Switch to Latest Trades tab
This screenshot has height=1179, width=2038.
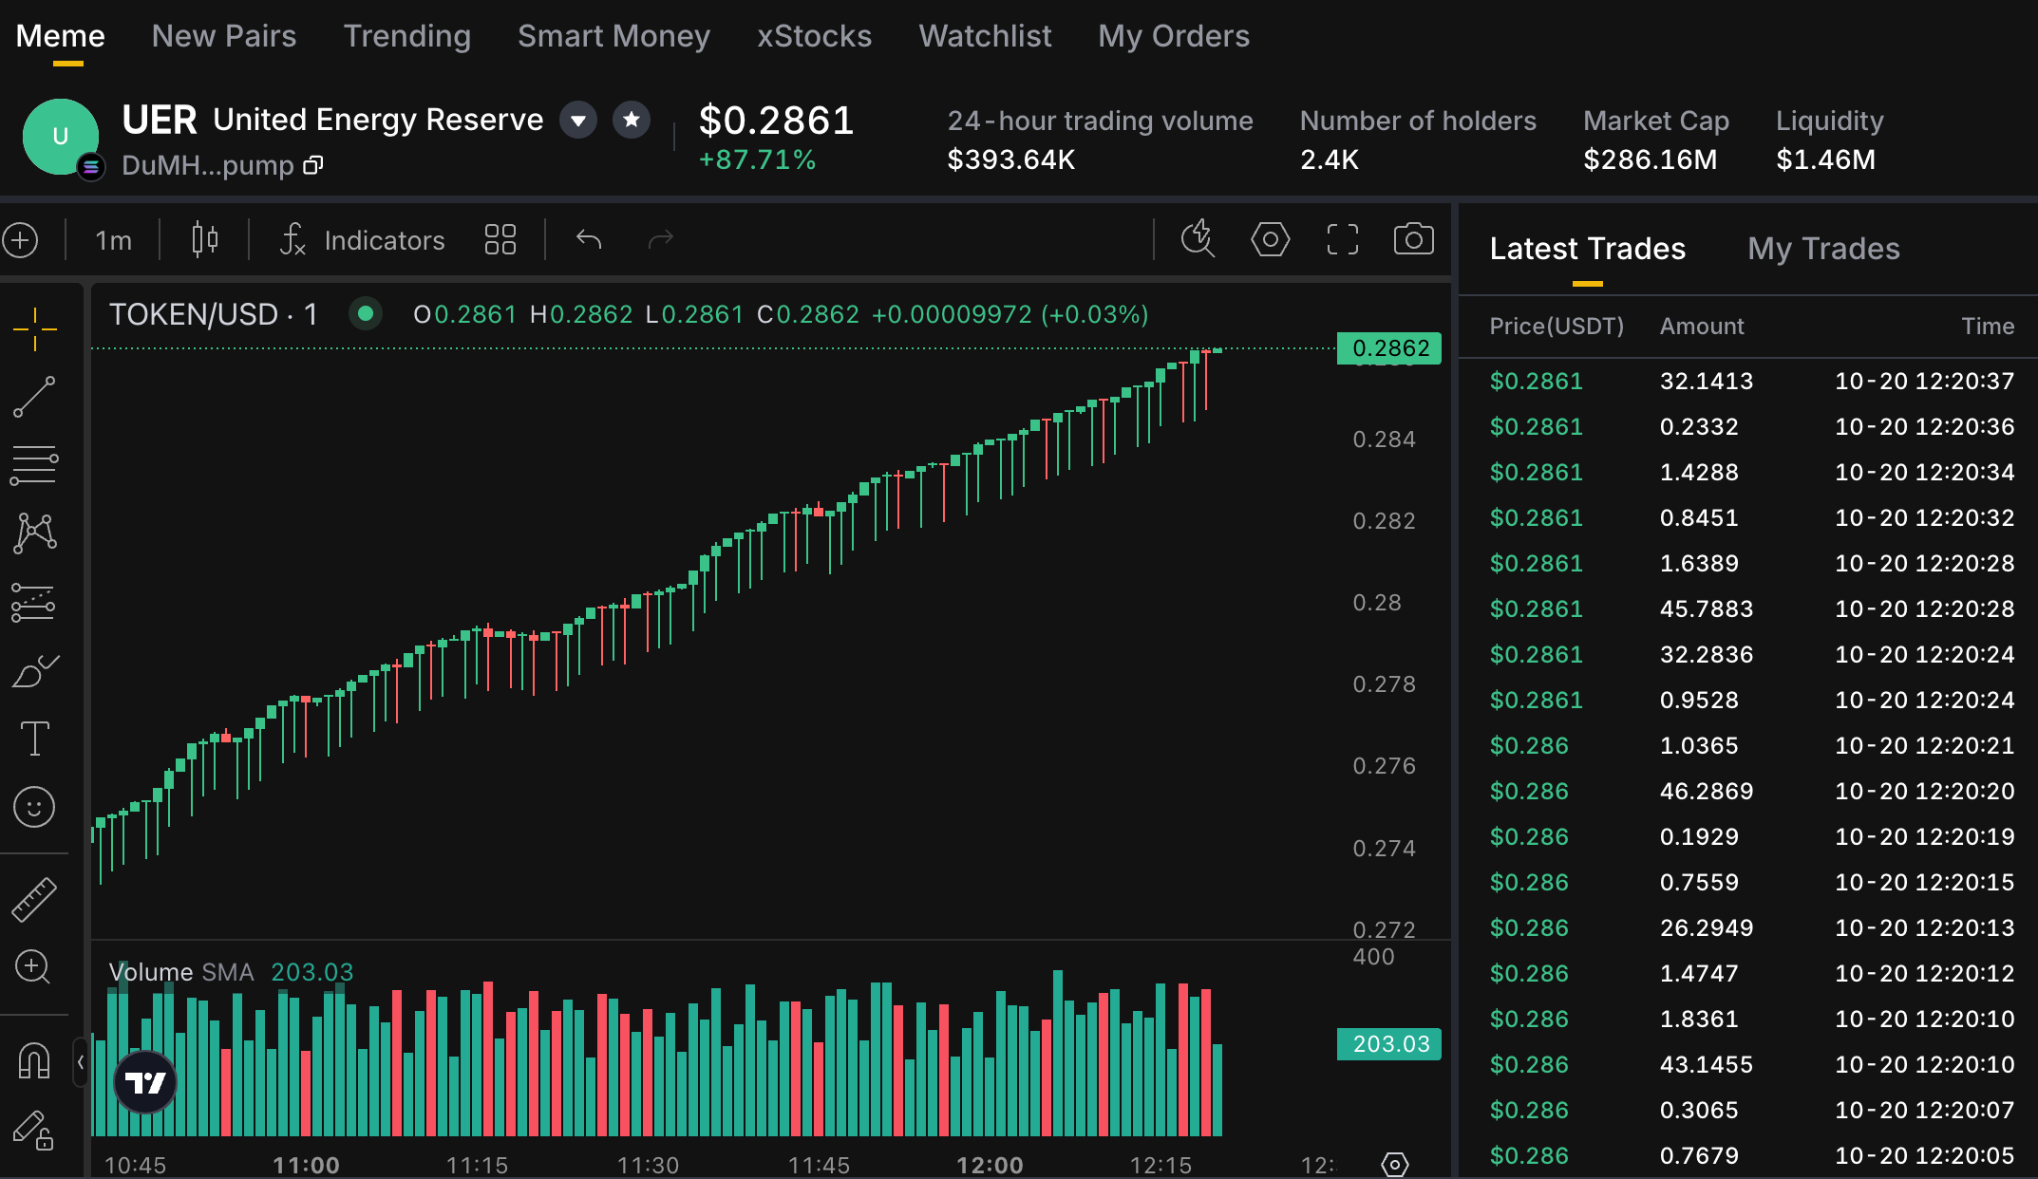coord(1588,249)
